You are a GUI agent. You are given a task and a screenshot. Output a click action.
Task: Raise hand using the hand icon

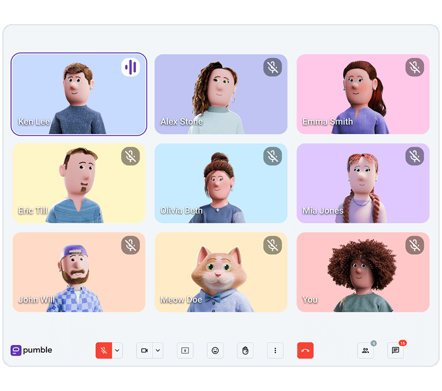[245, 351]
